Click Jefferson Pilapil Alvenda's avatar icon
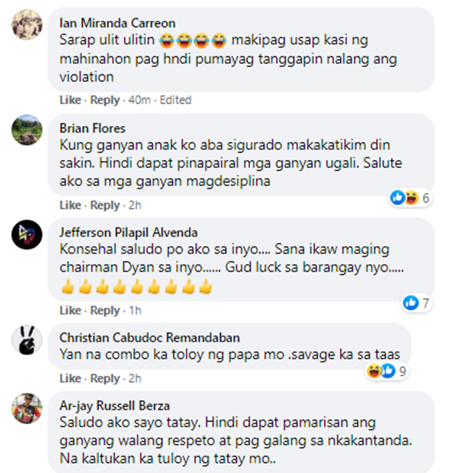 [27, 235]
